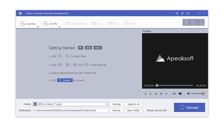Click the Load Disc toolbar icon

(22, 24)
